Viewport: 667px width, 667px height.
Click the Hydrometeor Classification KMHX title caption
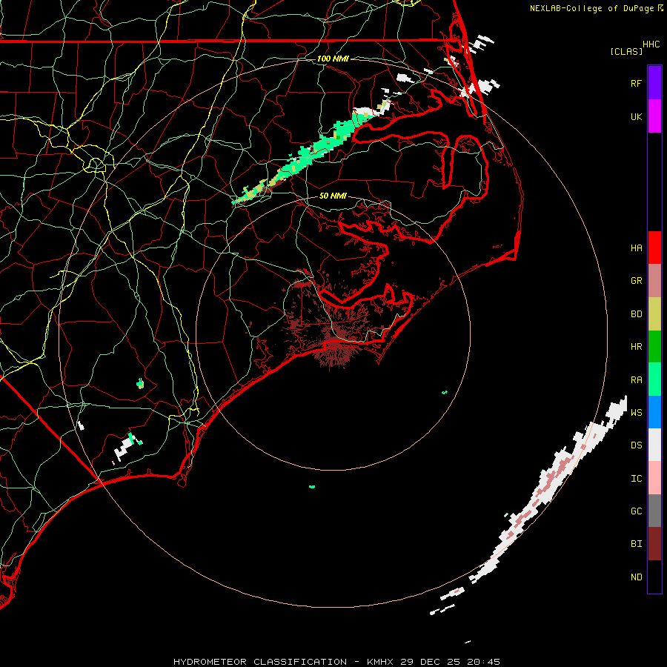336,662
